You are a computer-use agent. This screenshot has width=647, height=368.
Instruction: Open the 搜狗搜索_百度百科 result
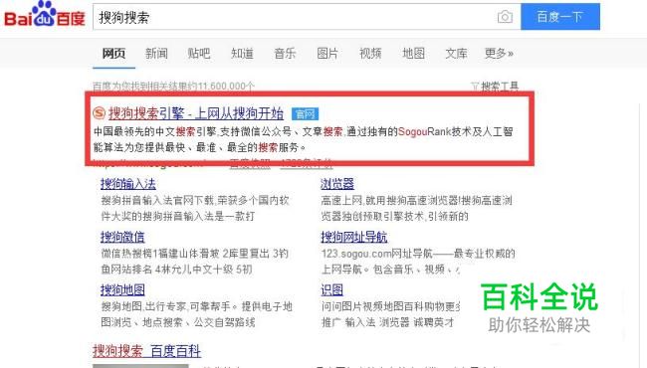[147, 351]
